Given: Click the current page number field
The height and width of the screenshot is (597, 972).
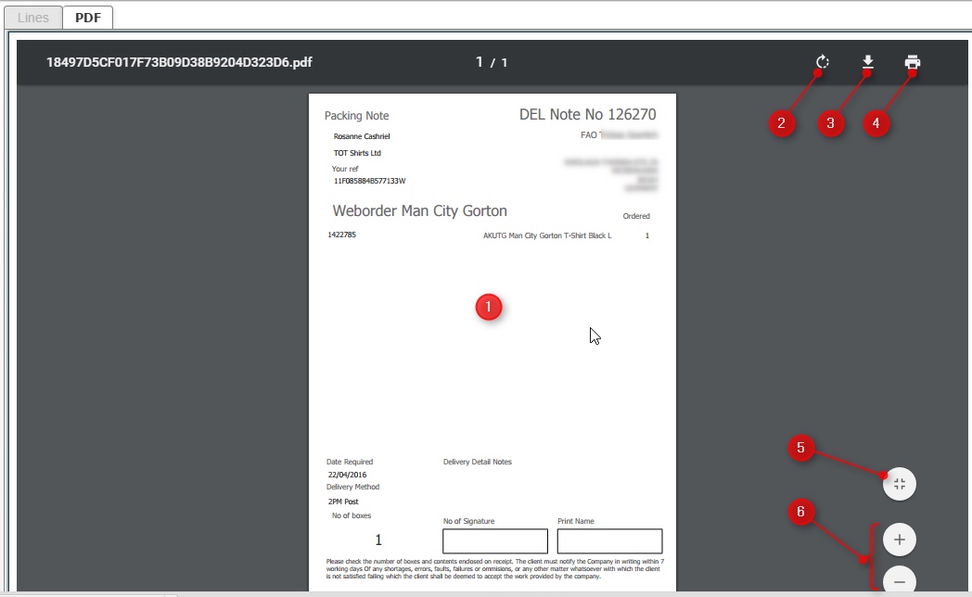Looking at the screenshot, I should pyautogui.click(x=480, y=62).
